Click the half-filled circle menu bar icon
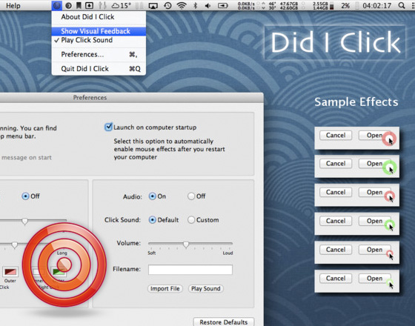The width and height of the screenshot is (415, 326). coord(68,5)
